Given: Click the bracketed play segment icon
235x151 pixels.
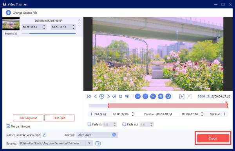Looking at the screenshot, I should point(182,96).
